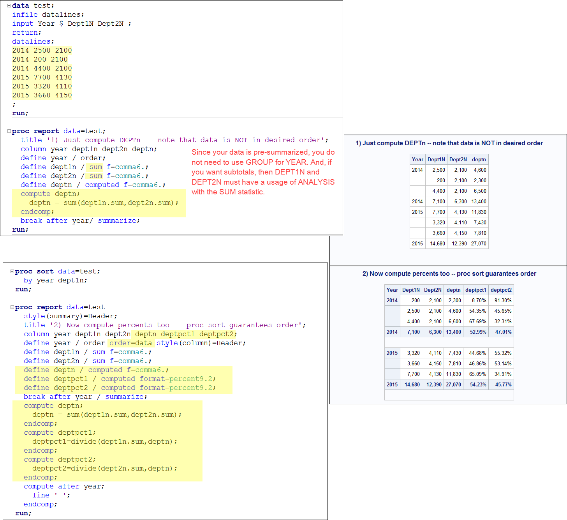Click the '45.65%' cell
This screenshot has width=567, height=520.
pyautogui.click(x=501, y=311)
